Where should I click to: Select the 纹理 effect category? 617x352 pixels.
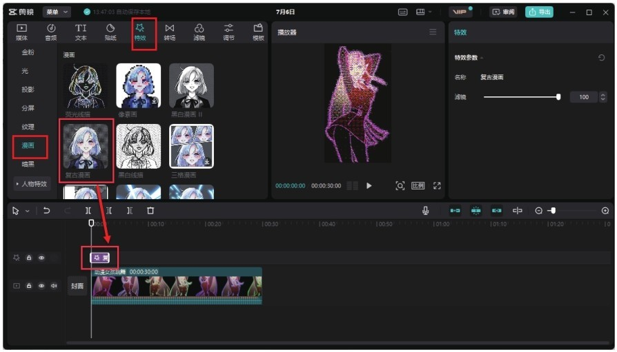click(28, 127)
